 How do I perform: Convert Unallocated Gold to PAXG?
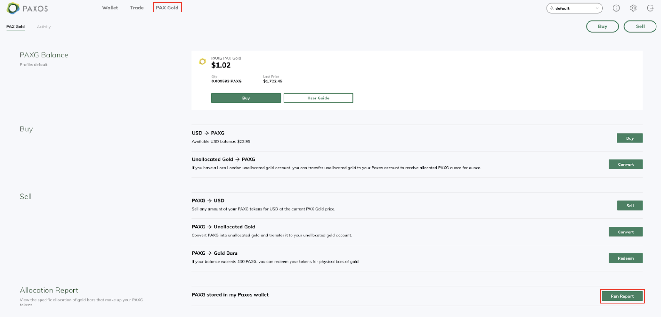(x=626, y=164)
